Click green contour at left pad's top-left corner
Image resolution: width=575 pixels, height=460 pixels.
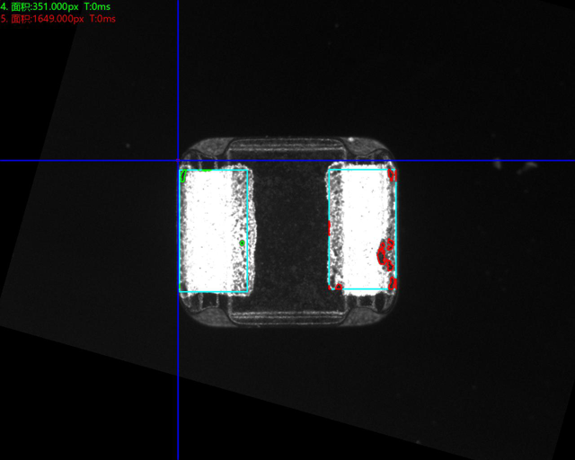click(x=184, y=172)
